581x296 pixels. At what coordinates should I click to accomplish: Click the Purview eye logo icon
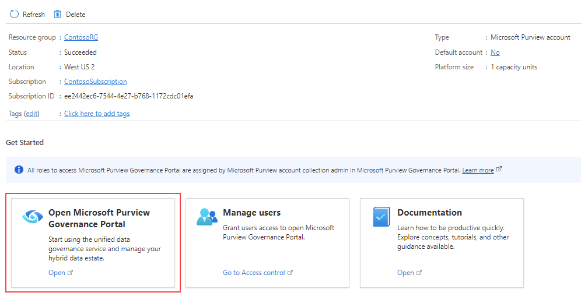pyautogui.click(x=33, y=216)
